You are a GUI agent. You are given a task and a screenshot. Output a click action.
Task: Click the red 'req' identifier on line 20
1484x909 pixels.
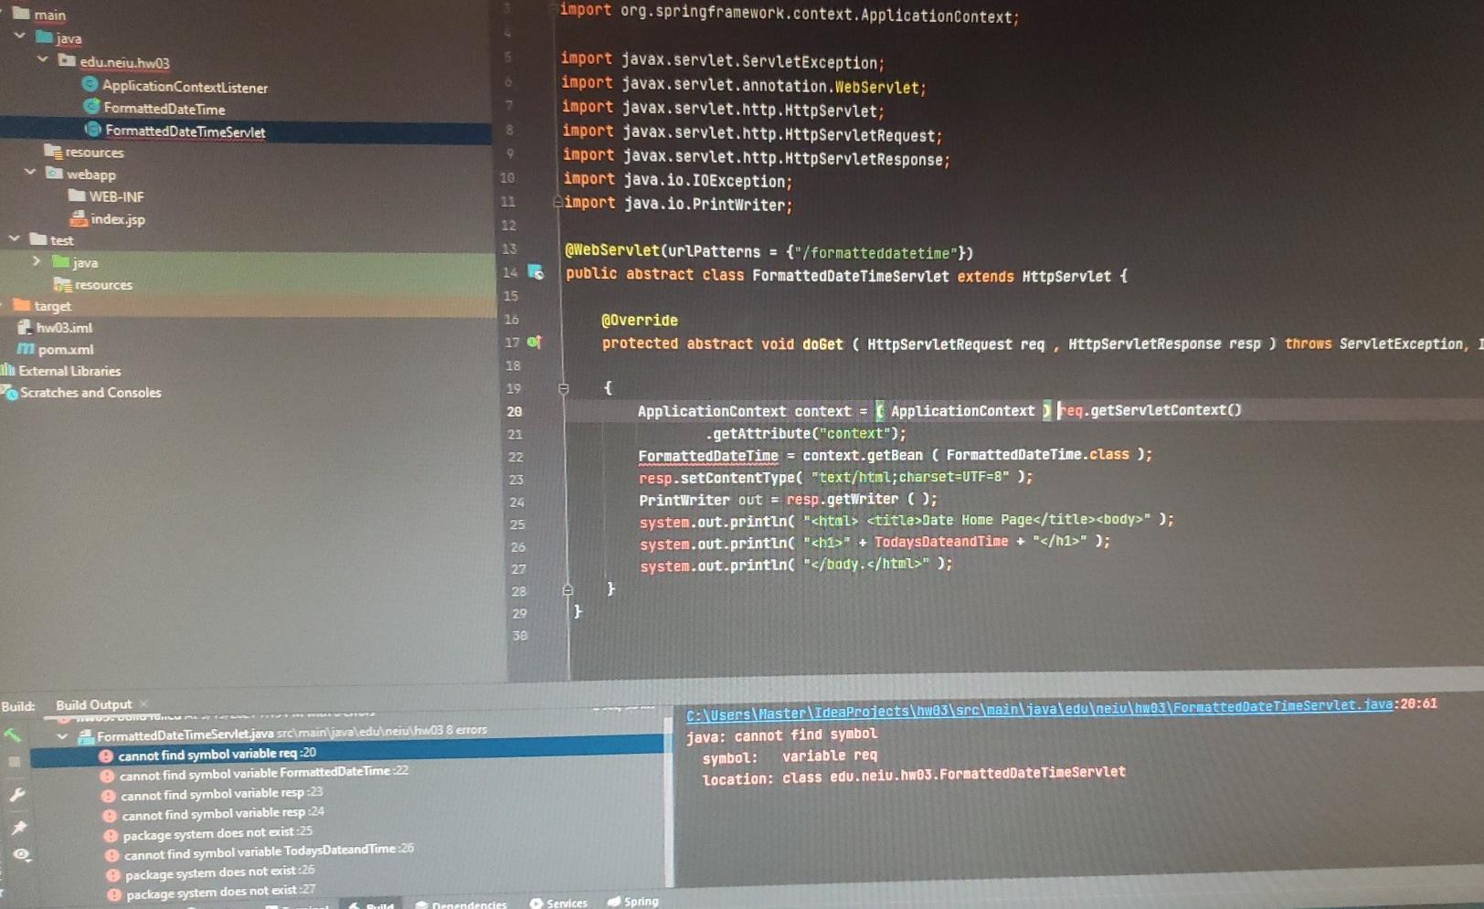tap(1071, 410)
